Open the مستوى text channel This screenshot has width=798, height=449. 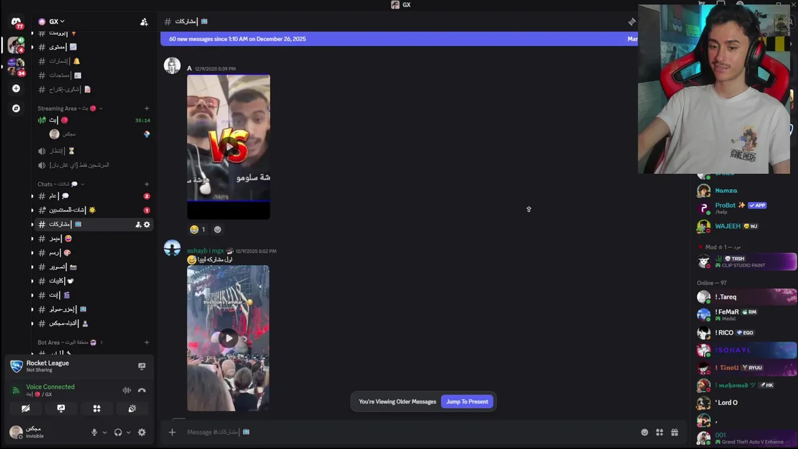pyautogui.click(x=91, y=47)
